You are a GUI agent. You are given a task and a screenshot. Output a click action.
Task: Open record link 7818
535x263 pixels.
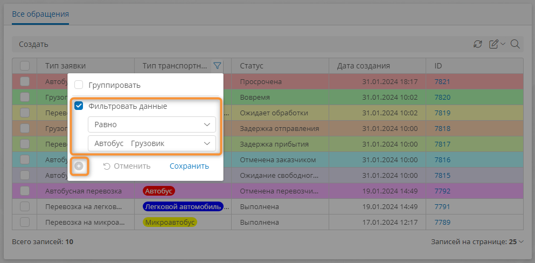(x=442, y=129)
